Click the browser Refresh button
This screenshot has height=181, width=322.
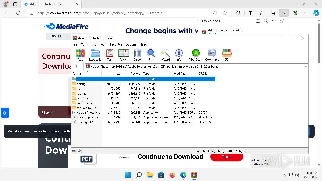pyautogui.click(x=18, y=13)
